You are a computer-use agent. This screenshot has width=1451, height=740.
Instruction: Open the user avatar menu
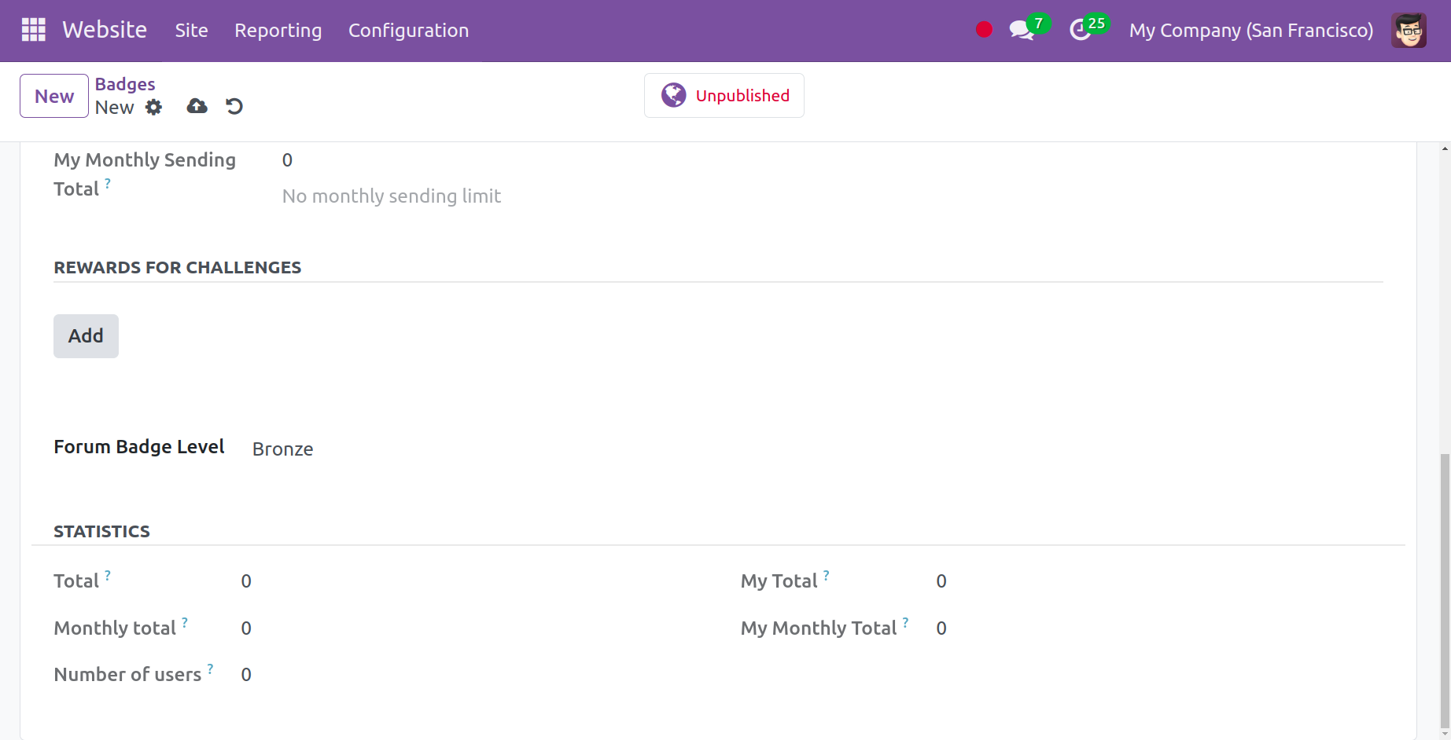pyautogui.click(x=1408, y=31)
